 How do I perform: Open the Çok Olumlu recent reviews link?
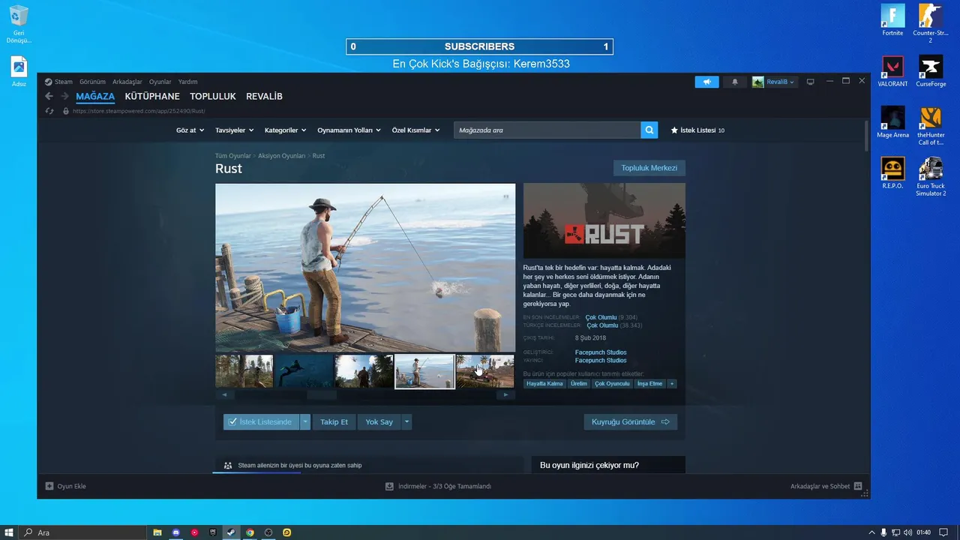point(601,317)
